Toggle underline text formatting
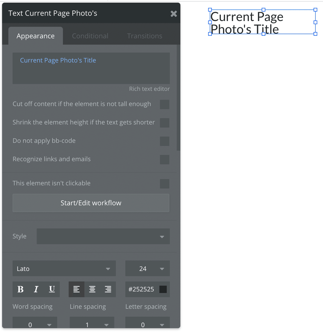 pos(52,289)
